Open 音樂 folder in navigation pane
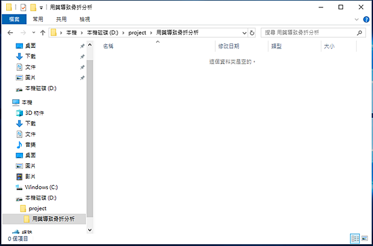 (x=30, y=145)
